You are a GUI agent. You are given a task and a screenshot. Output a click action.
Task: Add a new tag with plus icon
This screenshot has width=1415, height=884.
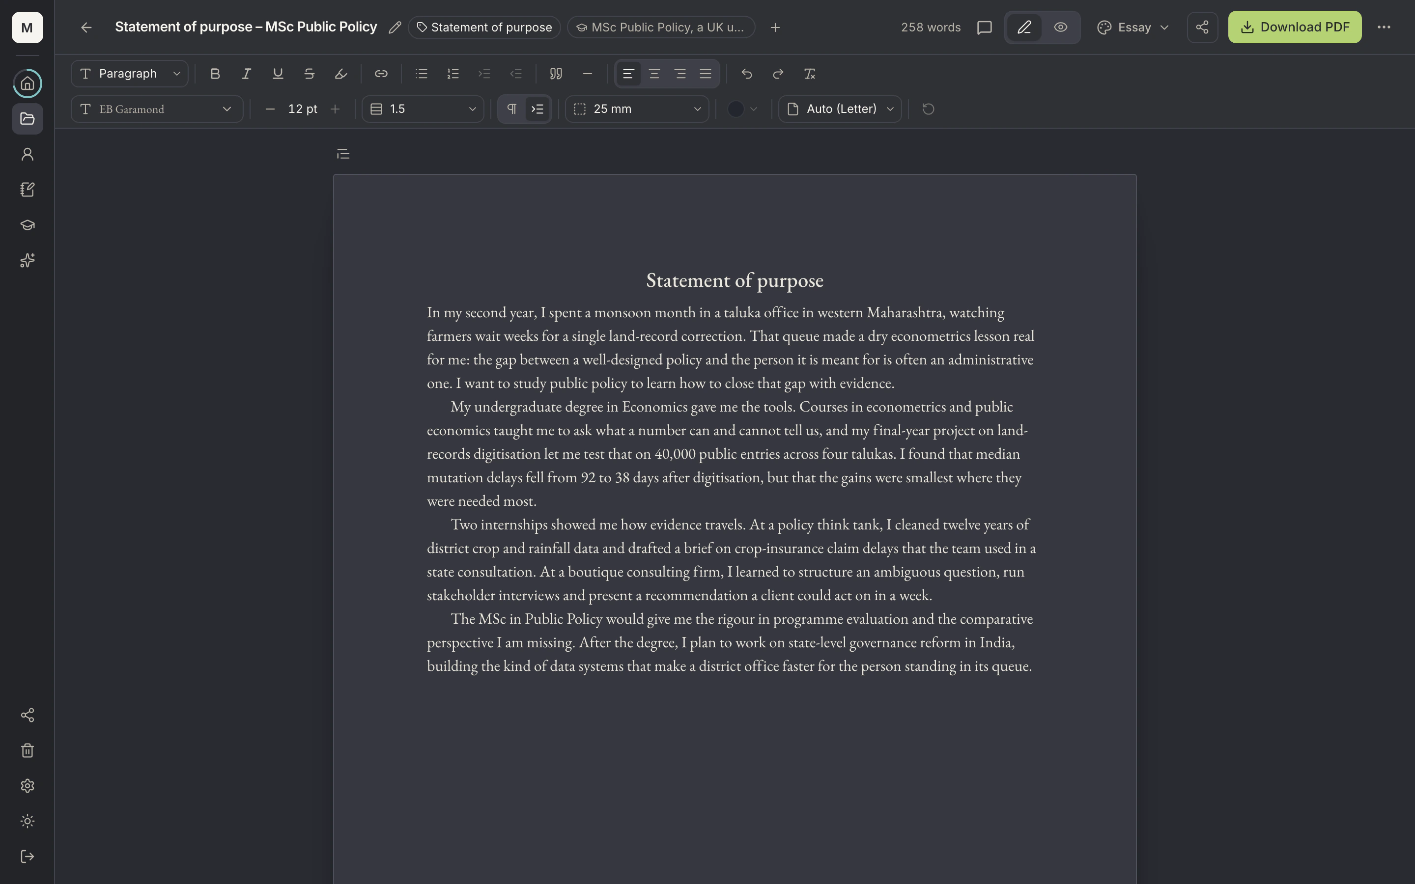[x=775, y=28]
